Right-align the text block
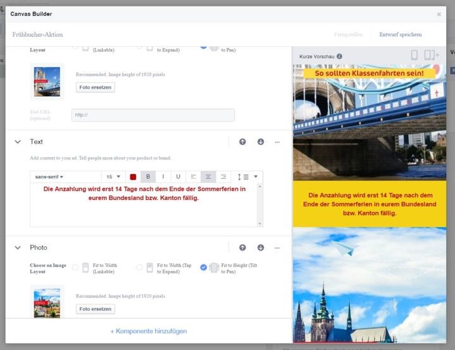 coord(221,177)
